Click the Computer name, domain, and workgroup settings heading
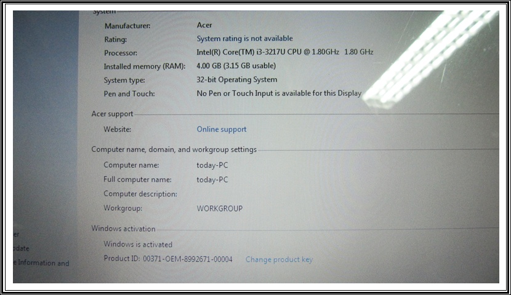511x295 pixels. 174,149
